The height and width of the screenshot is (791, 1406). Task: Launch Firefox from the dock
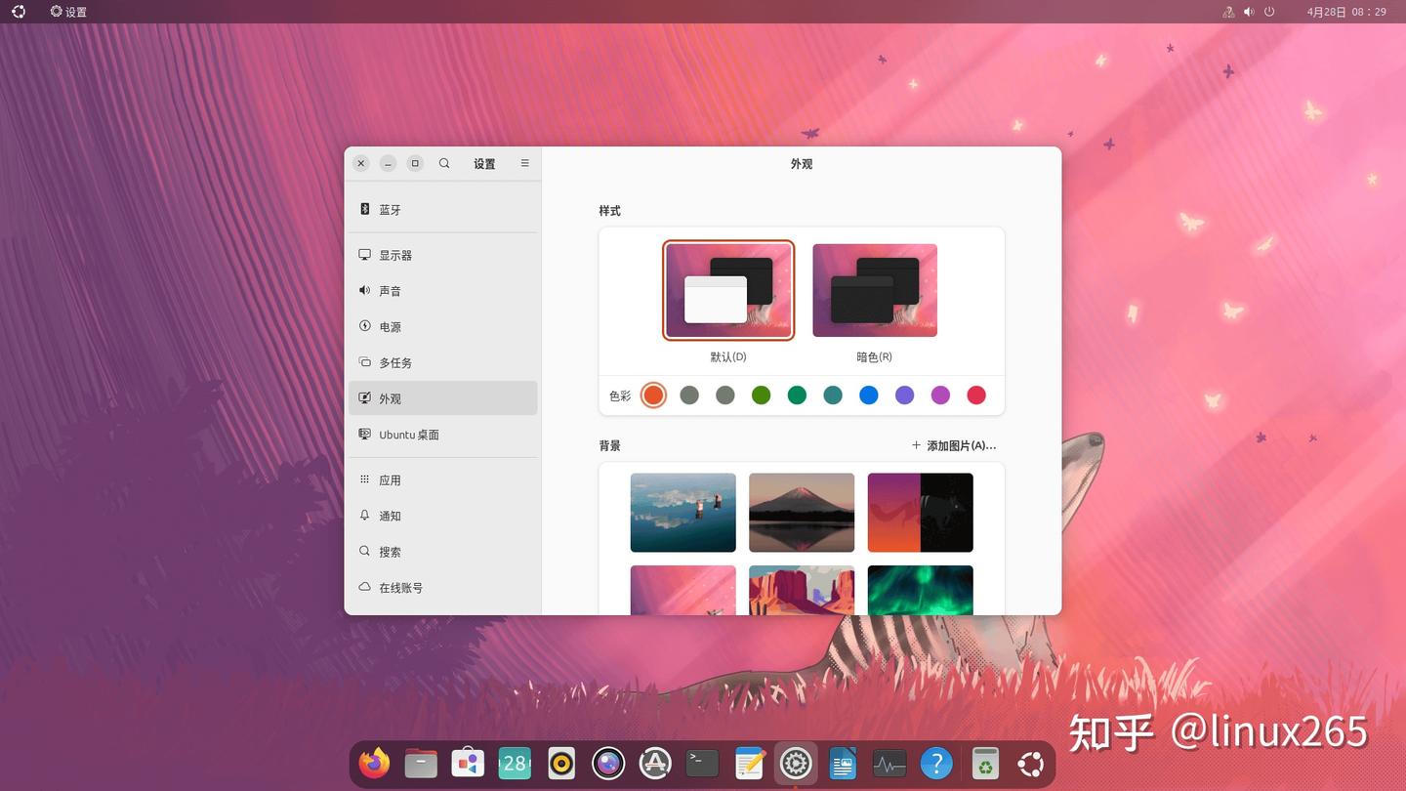[x=374, y=763]
